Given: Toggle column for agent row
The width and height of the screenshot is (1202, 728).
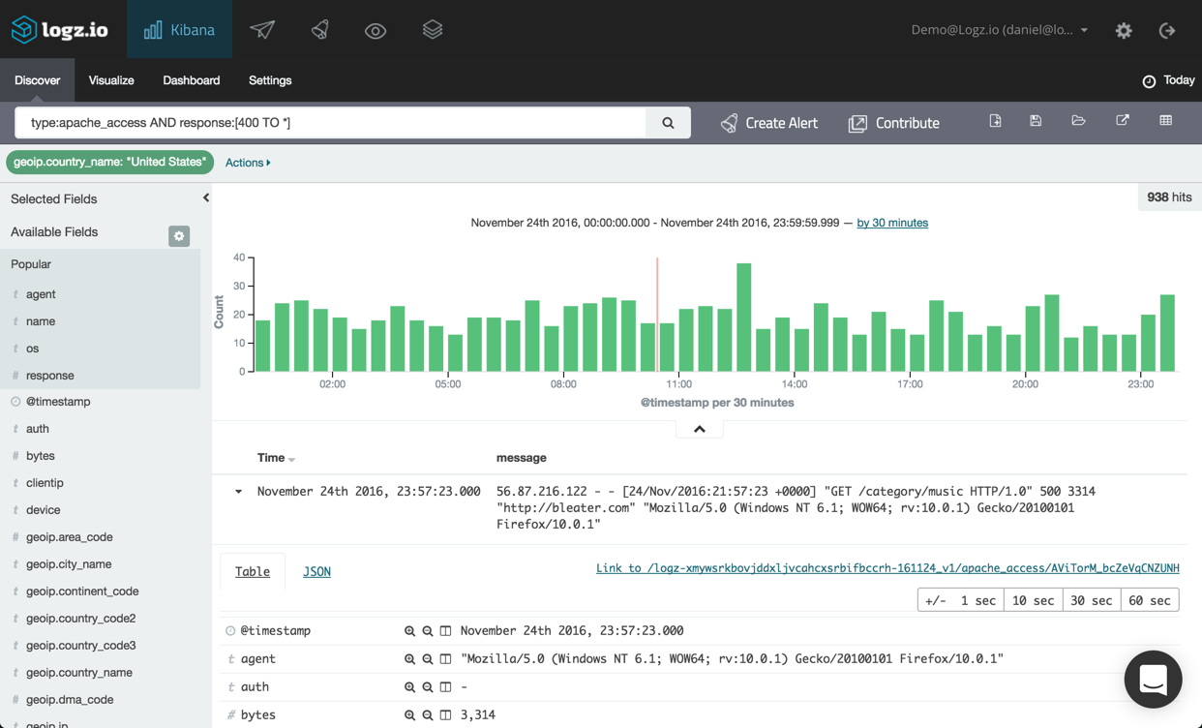Looking at the screenshot, I should 445,659.
